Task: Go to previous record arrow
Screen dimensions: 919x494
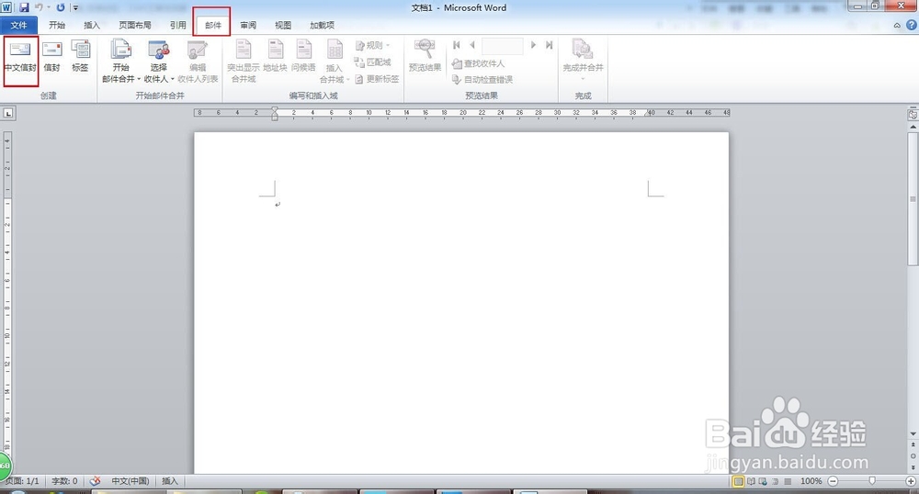Action: [x=471, y=45]
